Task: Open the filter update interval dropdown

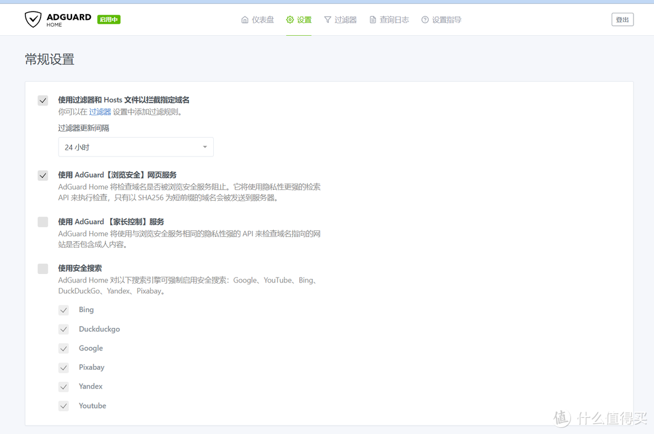Action: pyautogui.click(x=136, y=147)
